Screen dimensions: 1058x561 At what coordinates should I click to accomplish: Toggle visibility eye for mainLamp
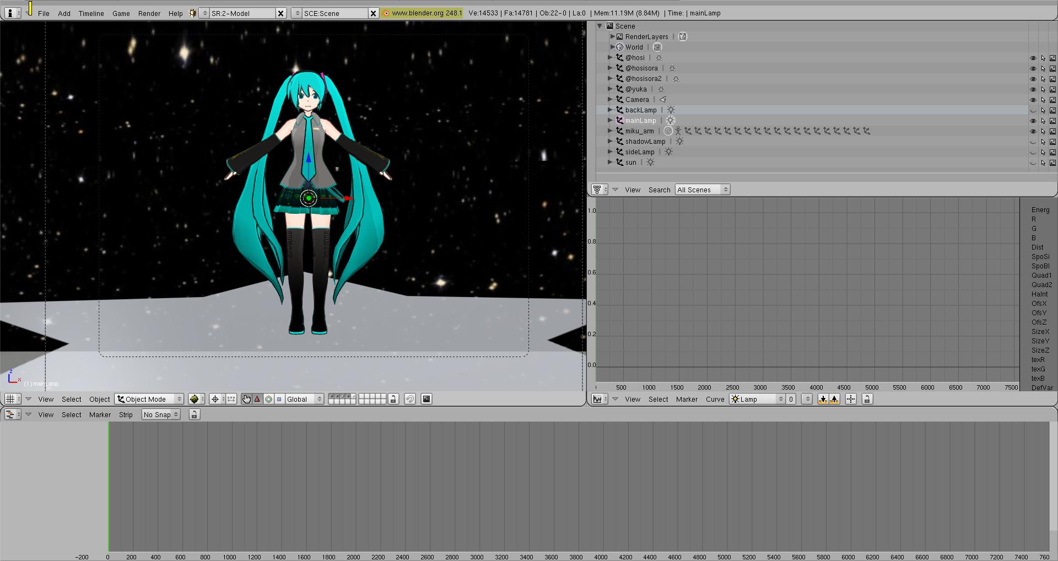pyautogui.click(x=1033, y=121)
